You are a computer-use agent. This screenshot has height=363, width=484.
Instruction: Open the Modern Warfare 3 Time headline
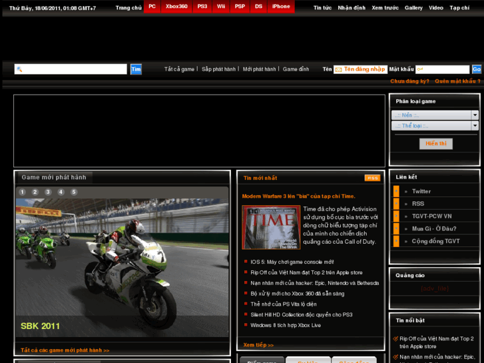click(x=298, y=196)
